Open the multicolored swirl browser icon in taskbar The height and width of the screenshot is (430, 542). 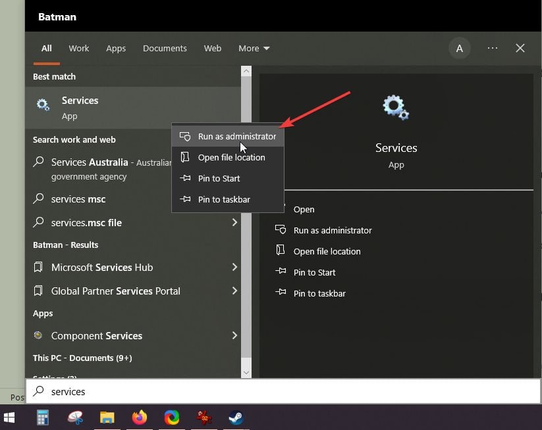[x=172, y=418]
